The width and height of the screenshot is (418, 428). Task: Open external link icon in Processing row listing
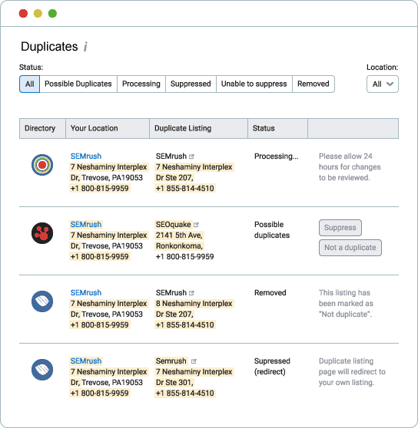[x=191, y=156]
